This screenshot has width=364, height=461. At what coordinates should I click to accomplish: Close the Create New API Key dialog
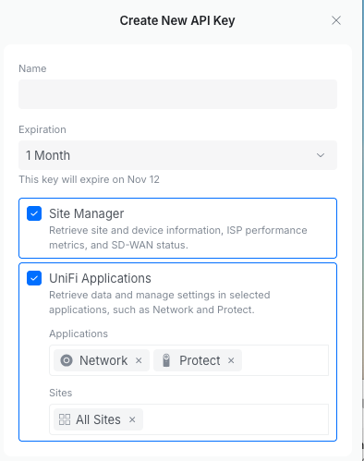click(336, 20)
